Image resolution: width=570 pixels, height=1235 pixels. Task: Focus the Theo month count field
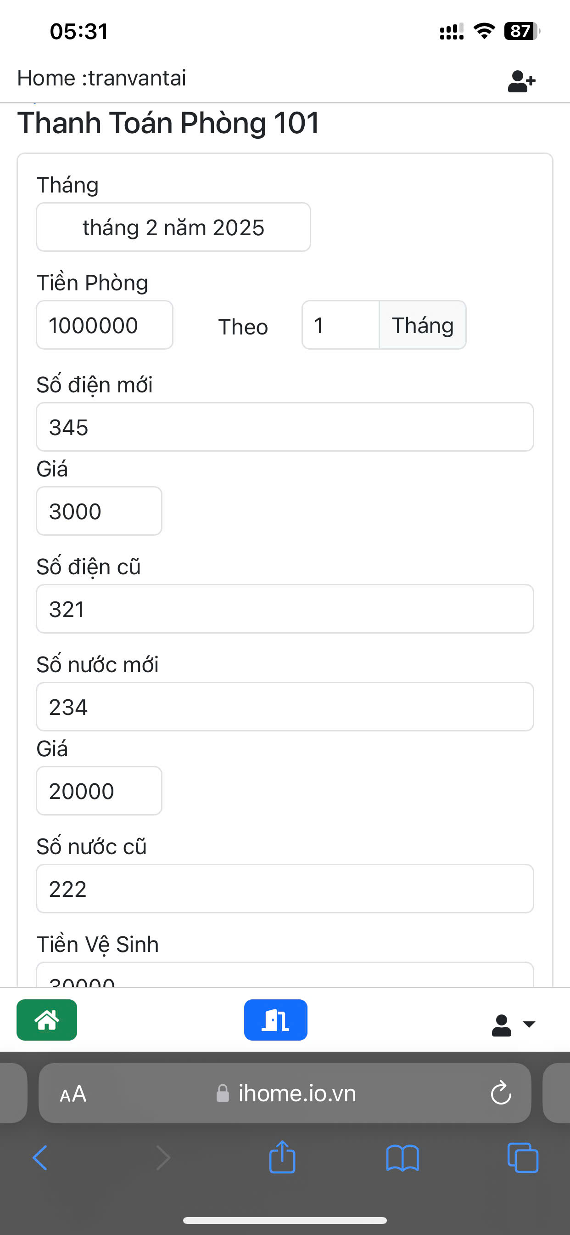340,325
